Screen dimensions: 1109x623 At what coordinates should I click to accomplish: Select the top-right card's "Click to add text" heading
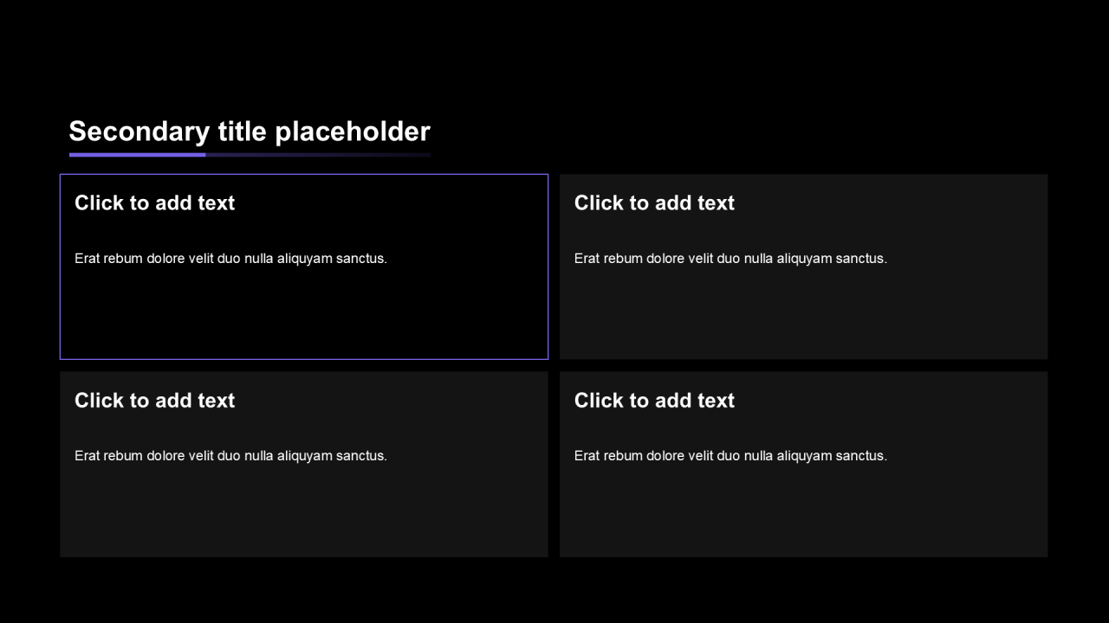pos(654,203)
